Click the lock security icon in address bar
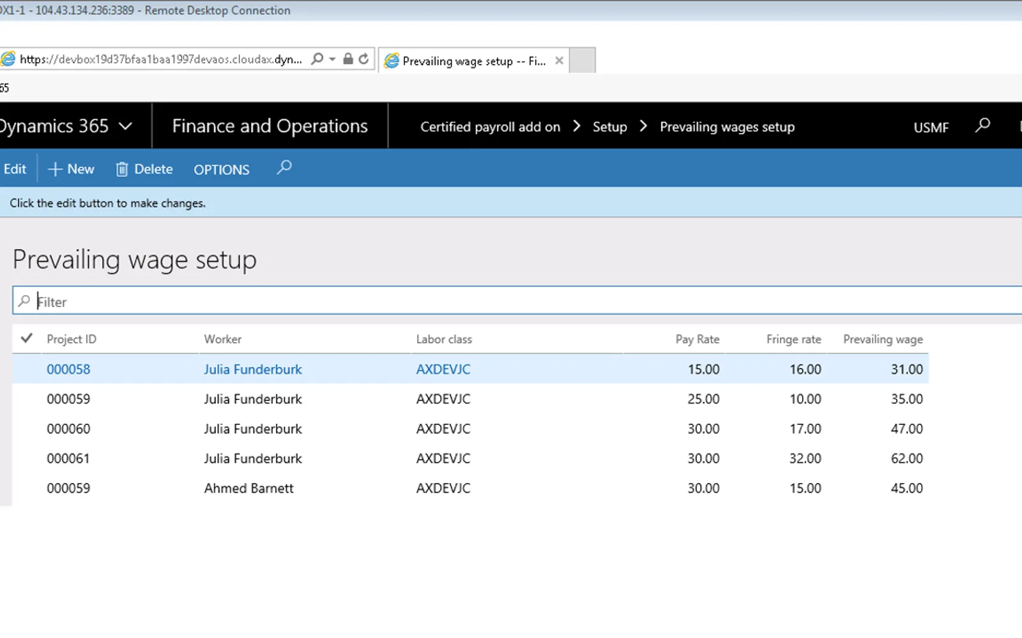Viewport: 1022px width, 638px height. tap(348, 59)
